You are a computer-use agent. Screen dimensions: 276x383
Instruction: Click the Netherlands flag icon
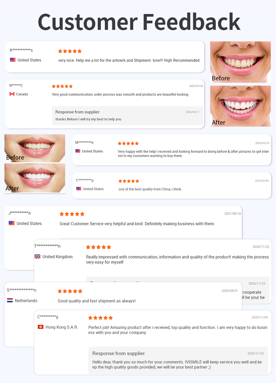tap(10, 300)
